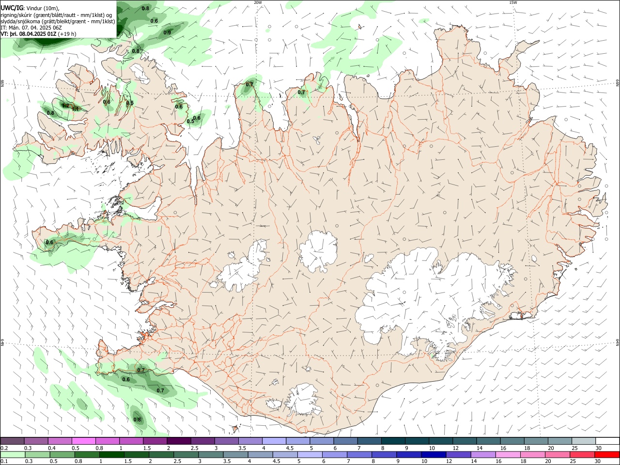
Task: Click the 30 label in the upper legend row
Action: (x=599, y=448)
